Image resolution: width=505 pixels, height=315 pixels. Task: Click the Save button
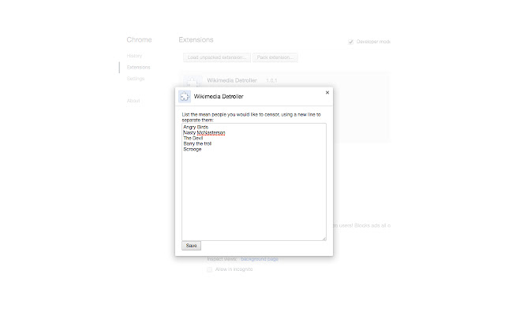[x=191, y=246]
